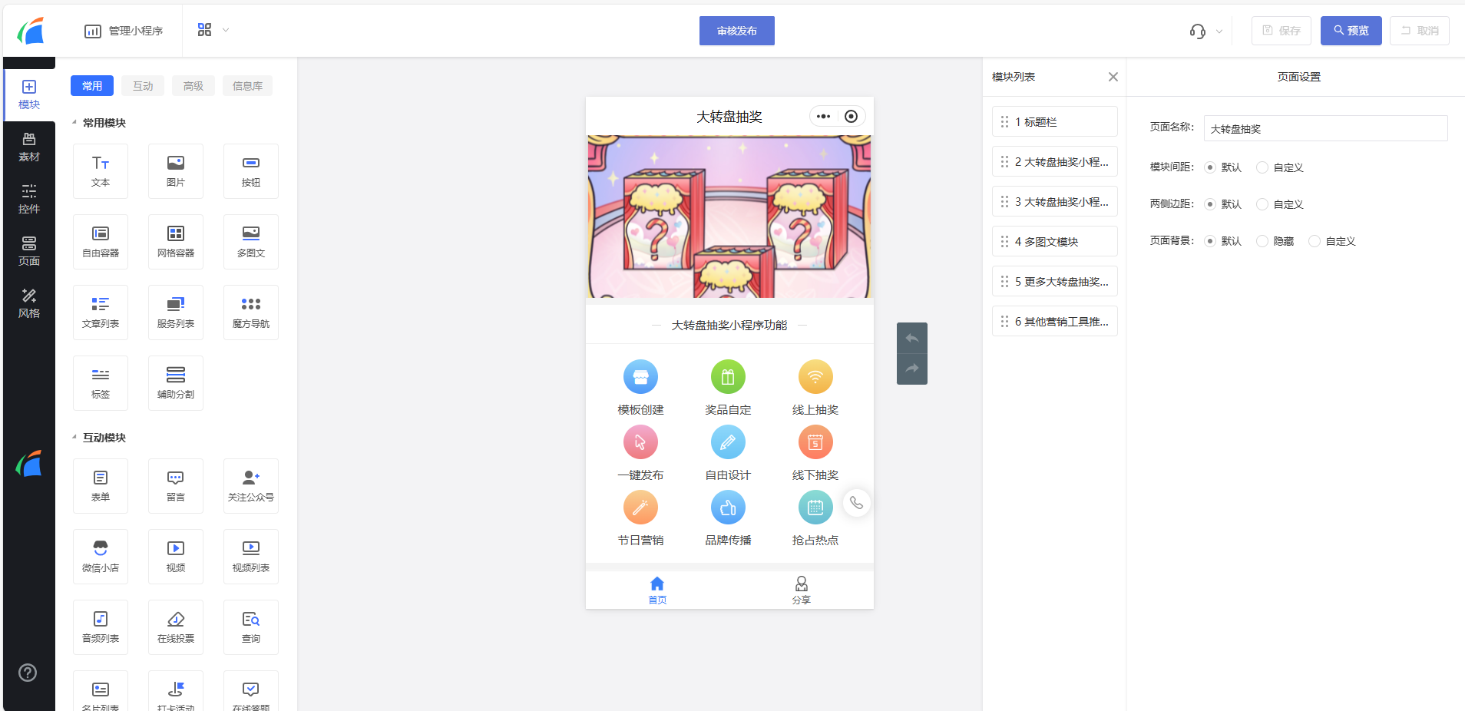Add the 视频列表 module
Image resolution: width=1465 pixels, height=711 pixels.
point(251,557)
